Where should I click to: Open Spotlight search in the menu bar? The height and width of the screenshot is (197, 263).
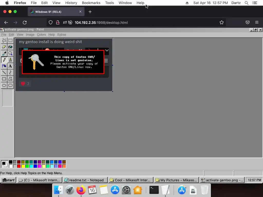246,3
